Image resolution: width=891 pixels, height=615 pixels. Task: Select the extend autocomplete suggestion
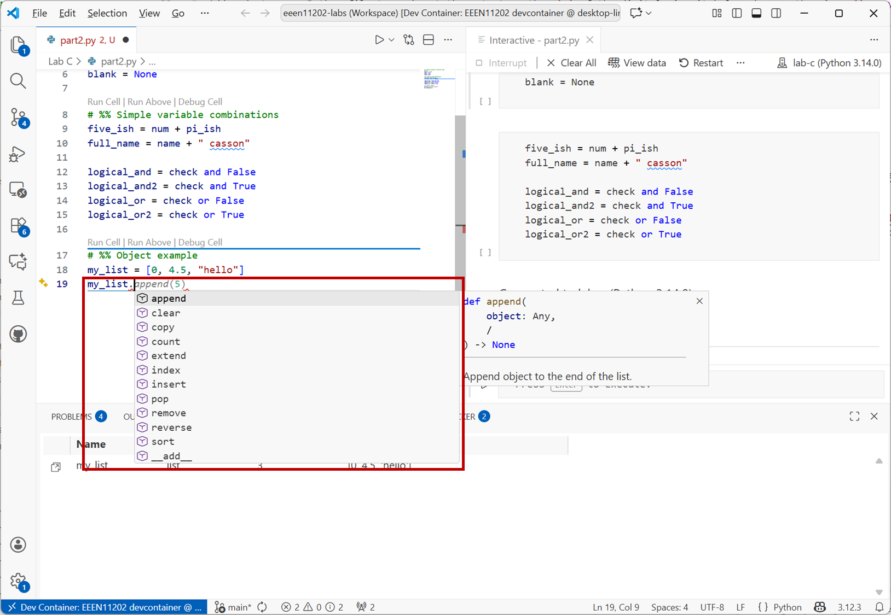tap(169, 356)
